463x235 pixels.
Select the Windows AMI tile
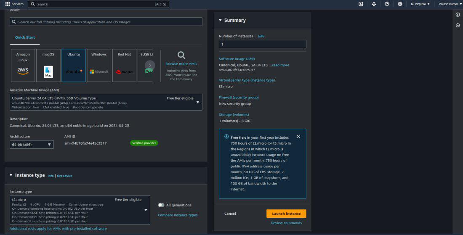(x=99, y=66)
